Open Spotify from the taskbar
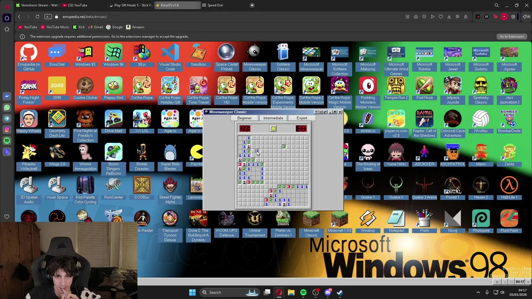This screenshot has width=532, height=299. pos(303,292)
